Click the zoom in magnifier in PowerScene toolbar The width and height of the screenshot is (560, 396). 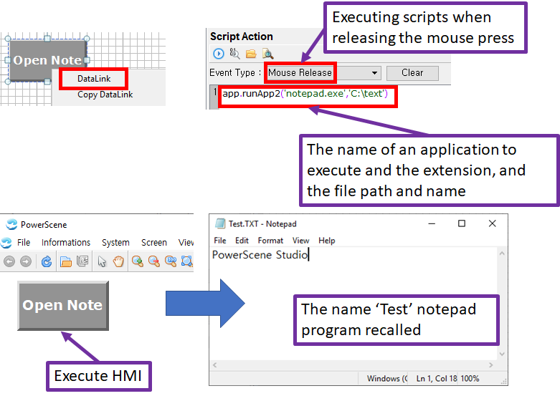click(x=137, y=261)
